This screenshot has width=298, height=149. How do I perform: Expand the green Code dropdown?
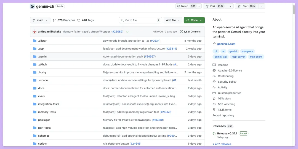tap(194, 20)
